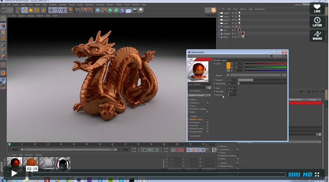The width and height of the screenshot is (329, 182).
Task: Click the undo arrow icon
Action: [x=5, y=10]
